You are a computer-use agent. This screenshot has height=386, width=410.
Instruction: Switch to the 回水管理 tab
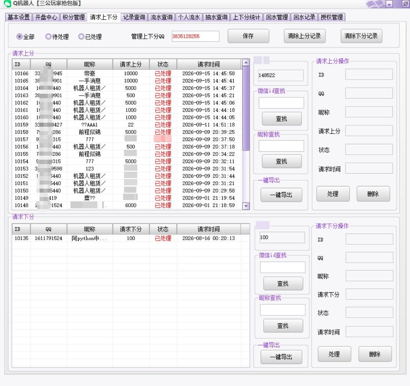(x=277, y=17)
